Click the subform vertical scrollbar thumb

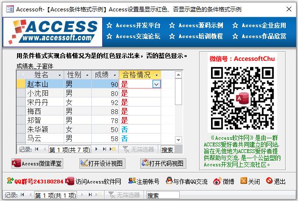click(178, 91)
